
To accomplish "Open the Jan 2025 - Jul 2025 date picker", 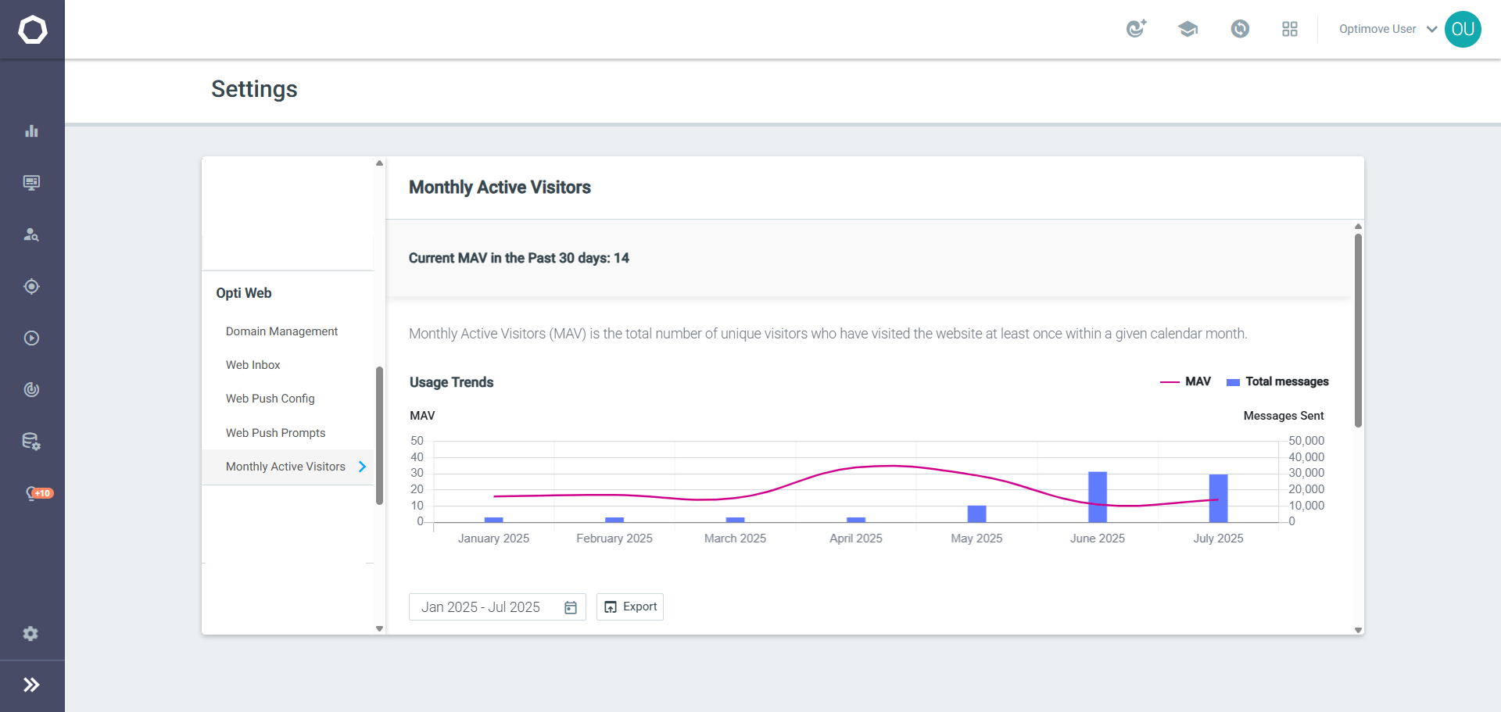I will (x=497, y=607).
